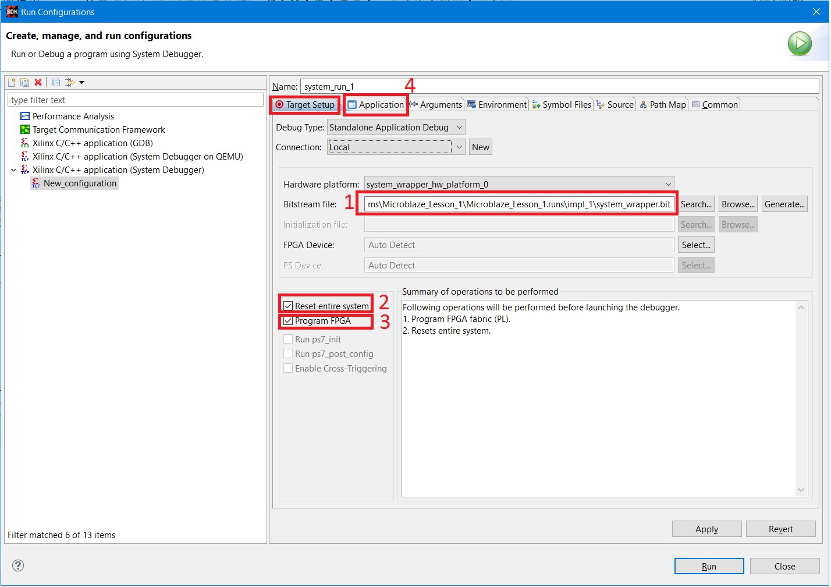Click the type filter text field

(x=135, y=100)
